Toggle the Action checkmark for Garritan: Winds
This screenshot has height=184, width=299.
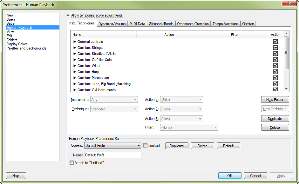click(x=275, y=65)
